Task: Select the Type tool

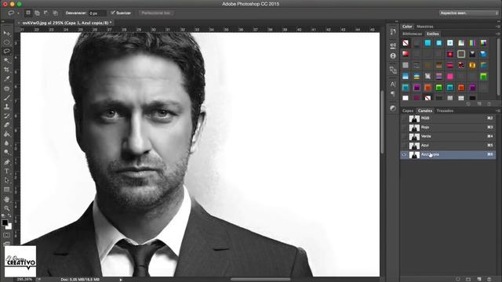Action: tap(6, 171)
